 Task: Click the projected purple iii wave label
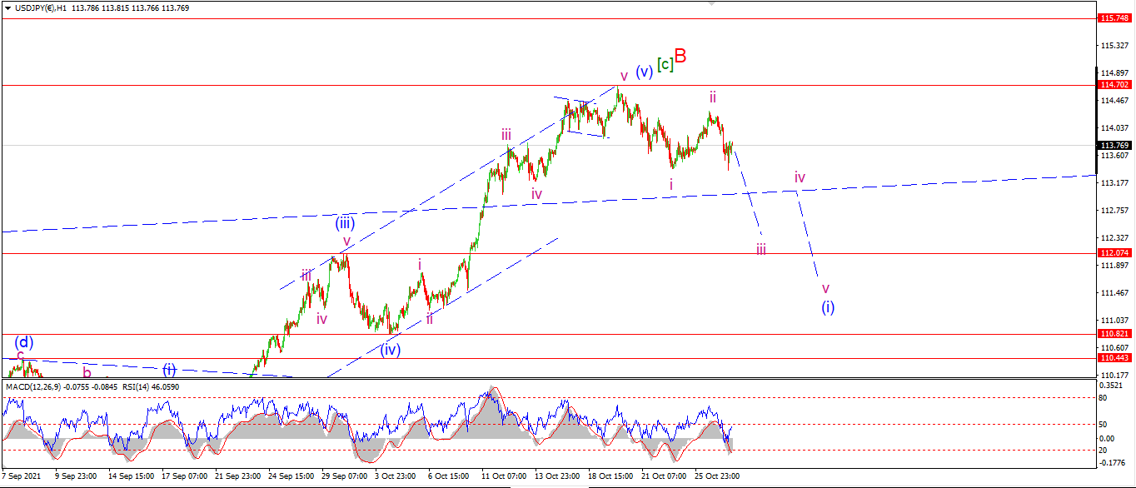tap(761, 248)
